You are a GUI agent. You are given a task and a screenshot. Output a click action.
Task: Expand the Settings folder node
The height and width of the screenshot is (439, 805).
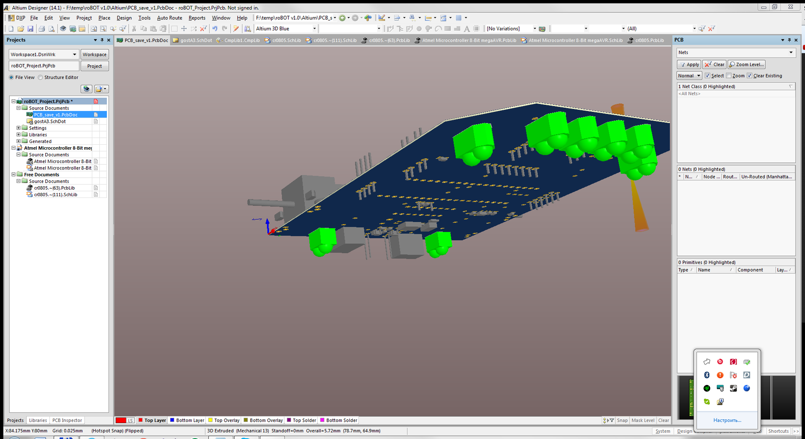point(18,128)
